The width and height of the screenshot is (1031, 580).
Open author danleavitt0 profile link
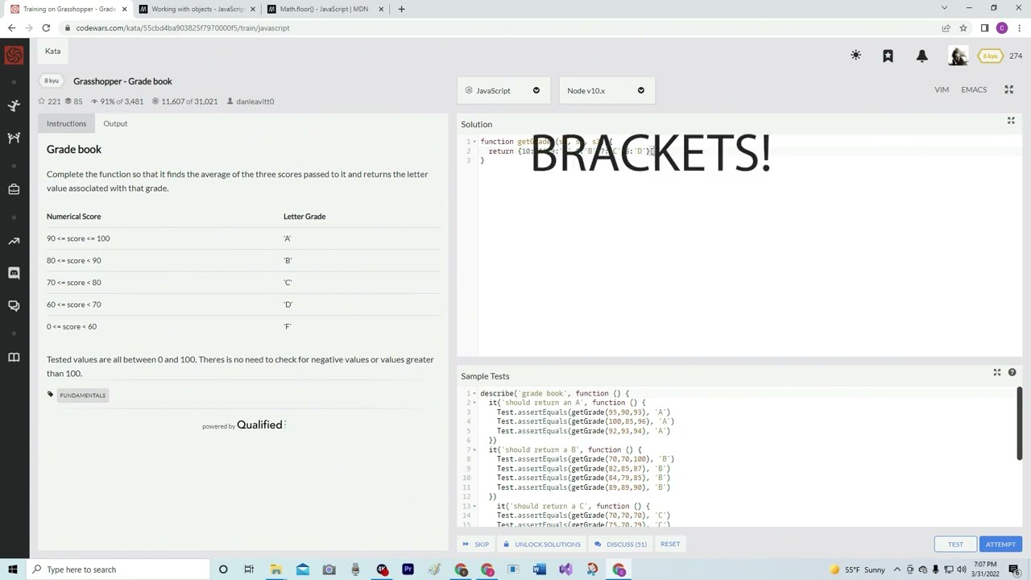[255, 101]
